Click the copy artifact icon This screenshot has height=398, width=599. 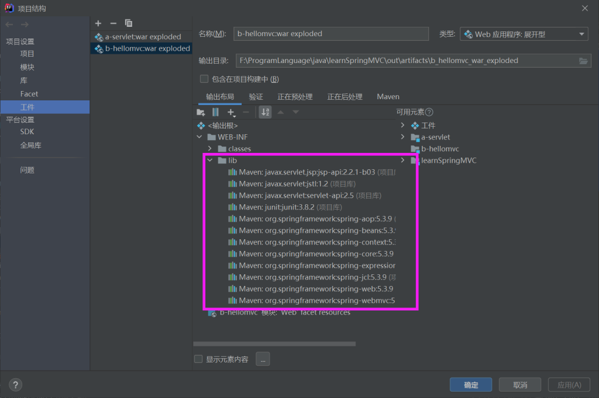(x=129, y=23)
